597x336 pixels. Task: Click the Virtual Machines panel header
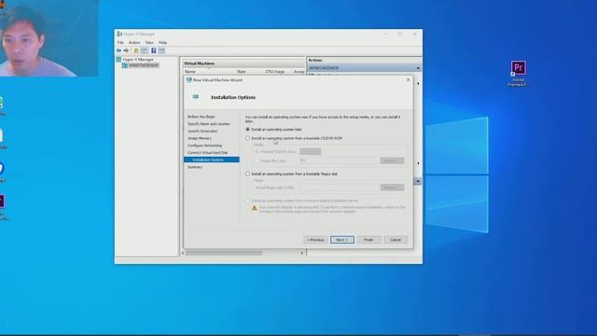[243, 63]
